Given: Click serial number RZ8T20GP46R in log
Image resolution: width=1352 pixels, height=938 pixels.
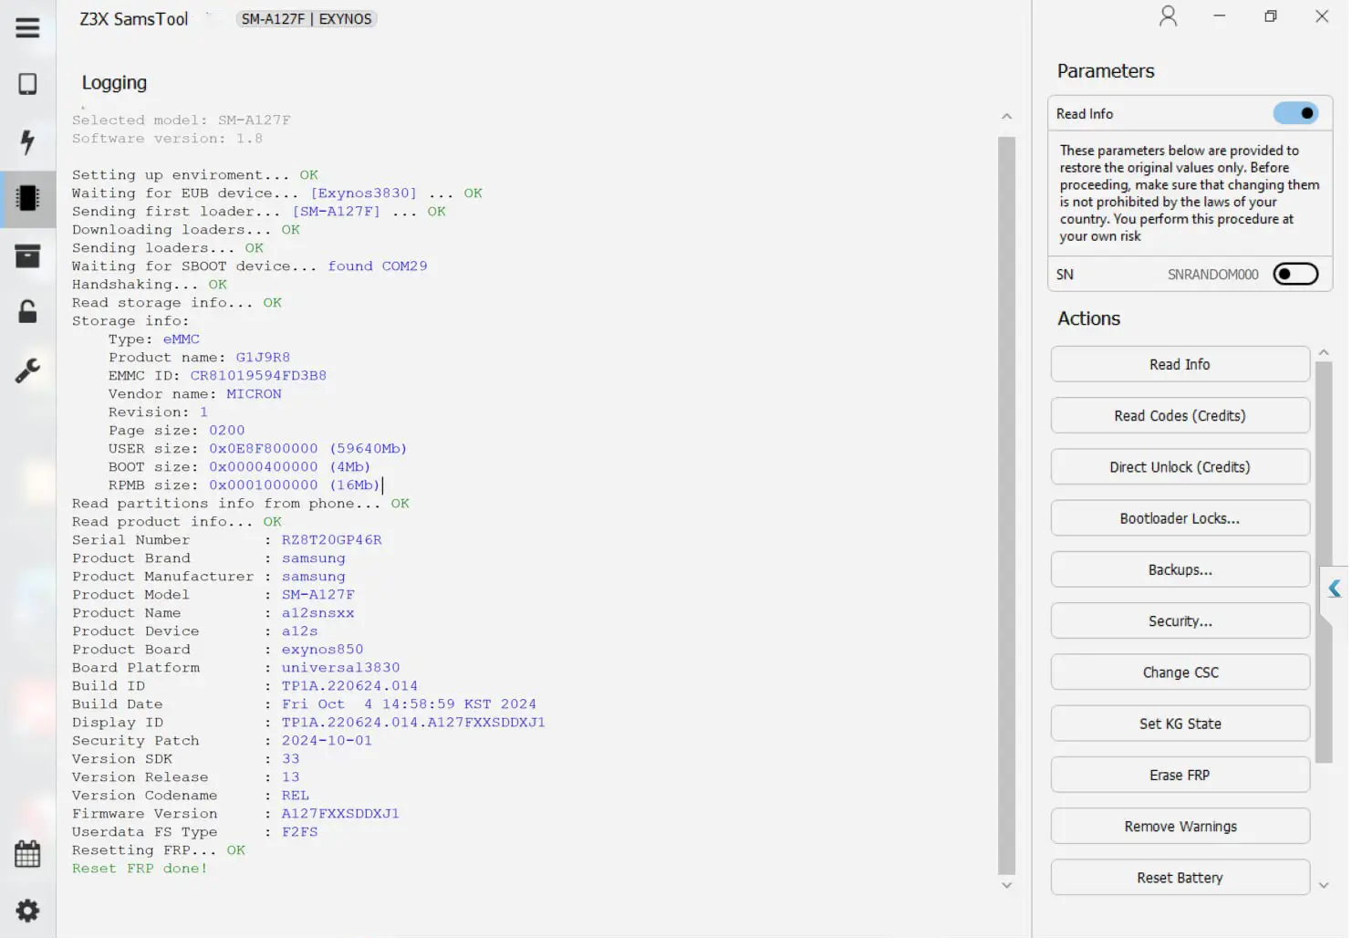Looking at the screenshot, I should pyautogui.click(x=331, y=539).
